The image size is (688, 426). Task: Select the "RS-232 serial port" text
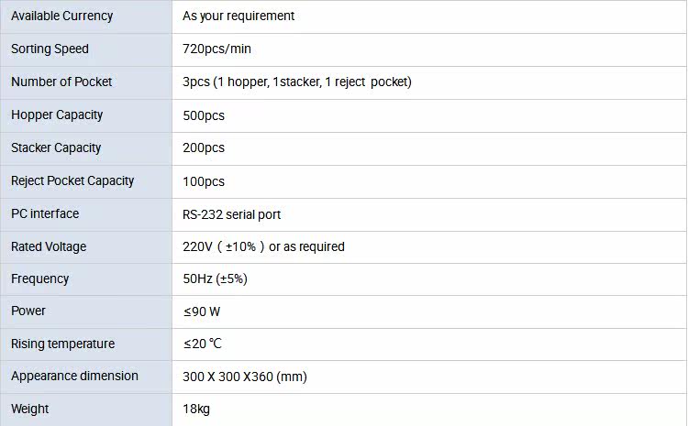(231, 214)
